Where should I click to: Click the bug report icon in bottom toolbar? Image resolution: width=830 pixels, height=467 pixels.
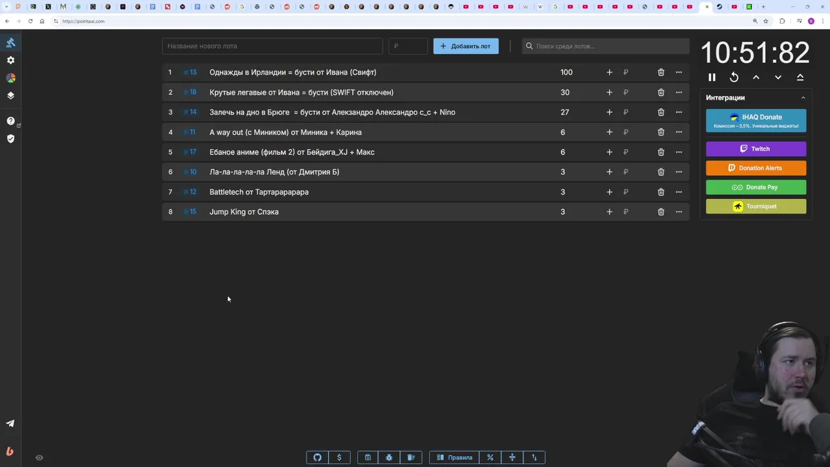(x=389, y=457)
